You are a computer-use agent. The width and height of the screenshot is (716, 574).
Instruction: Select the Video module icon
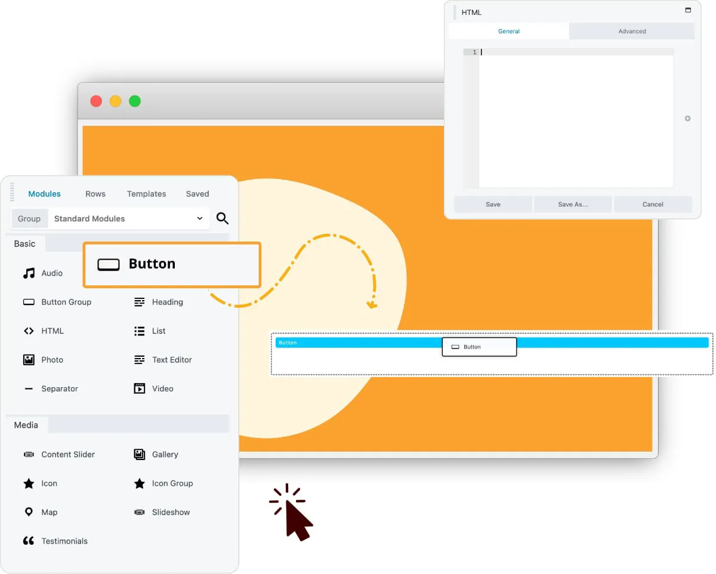[139, 388]
